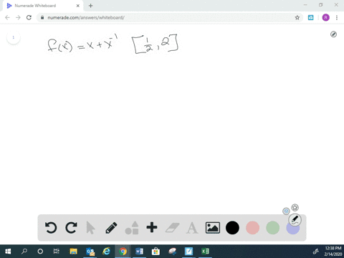Open the blue checkmark taskbar app
Screen dimensions: 344x258
188,251
